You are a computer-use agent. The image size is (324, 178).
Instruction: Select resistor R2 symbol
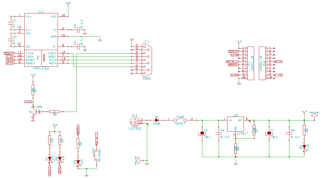(x=55, y=111)
